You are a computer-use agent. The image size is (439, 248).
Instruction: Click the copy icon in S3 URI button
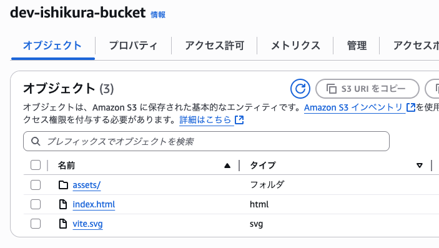pyautogui.click(x=332, y=89)
